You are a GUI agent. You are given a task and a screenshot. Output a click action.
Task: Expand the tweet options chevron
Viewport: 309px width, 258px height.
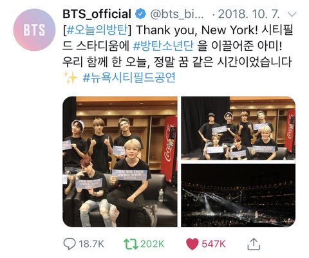tap(292, 14)
